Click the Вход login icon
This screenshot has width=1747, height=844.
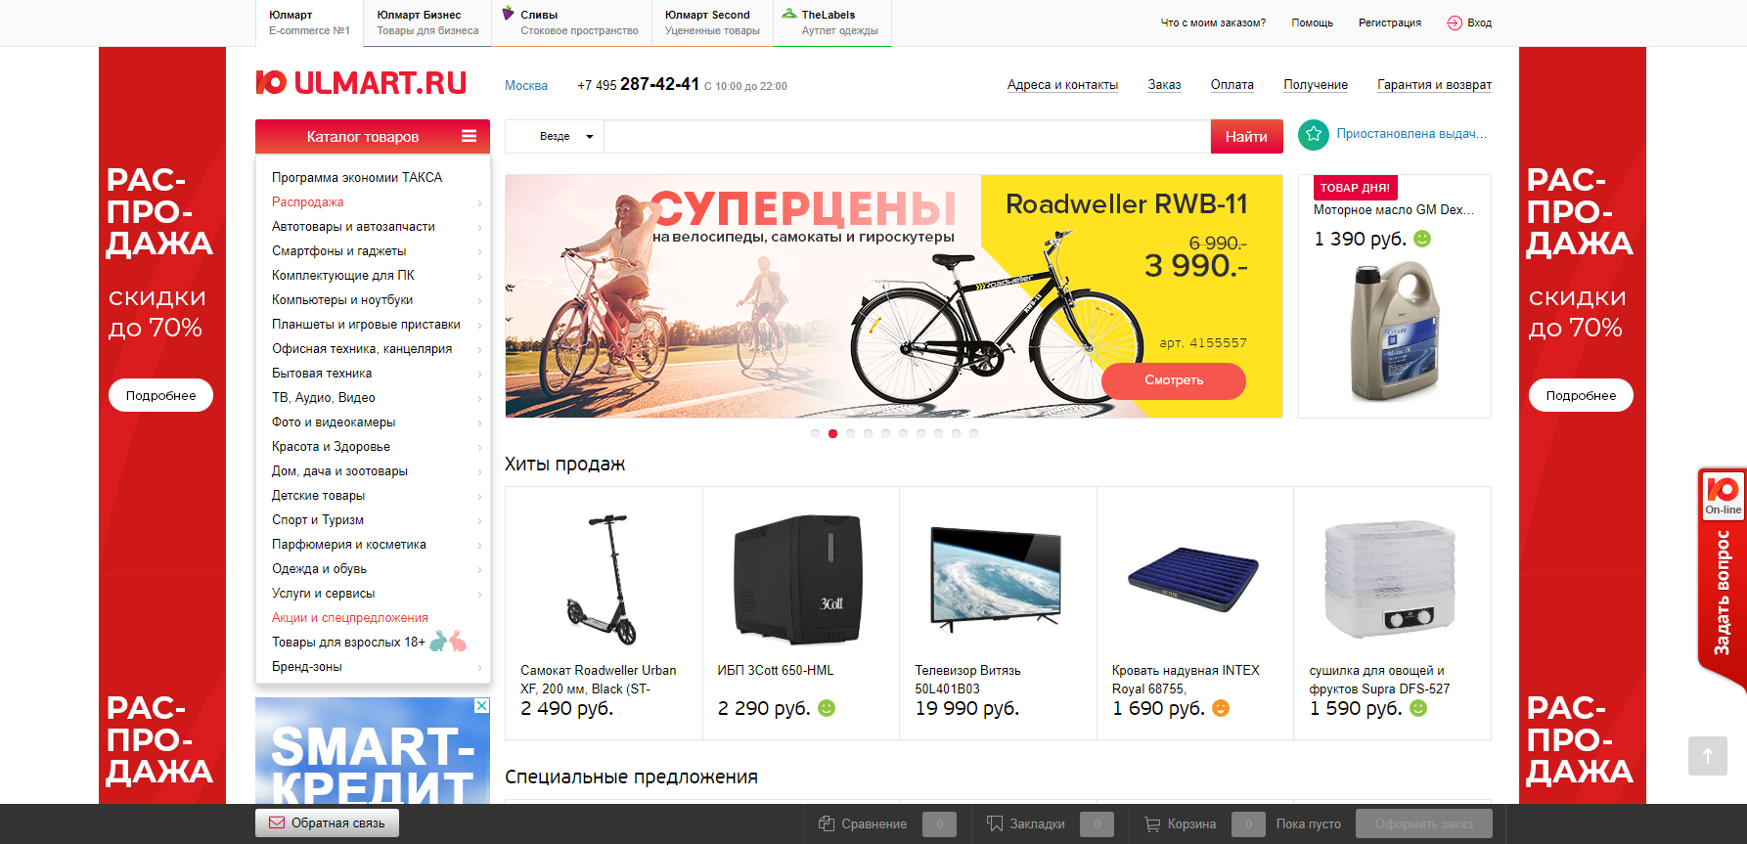(1455, 22)
